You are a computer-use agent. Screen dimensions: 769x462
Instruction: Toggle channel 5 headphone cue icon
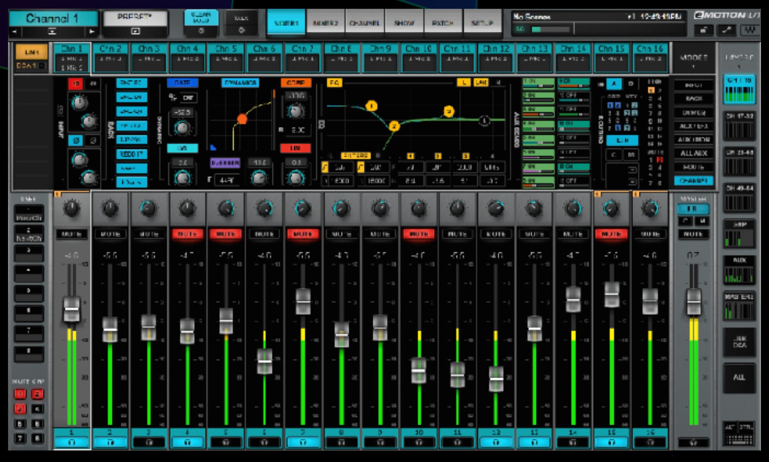click(x=226, y=442)
